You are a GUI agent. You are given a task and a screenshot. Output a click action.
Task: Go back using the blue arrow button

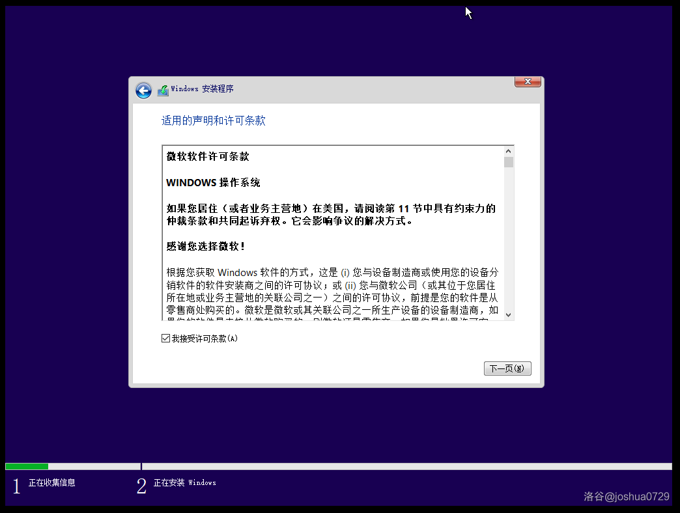[x=143, y=90]
